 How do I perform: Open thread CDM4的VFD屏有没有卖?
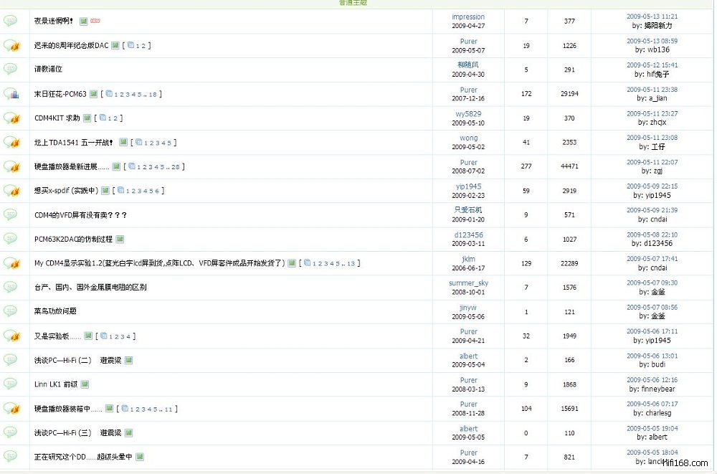[80, 215]
